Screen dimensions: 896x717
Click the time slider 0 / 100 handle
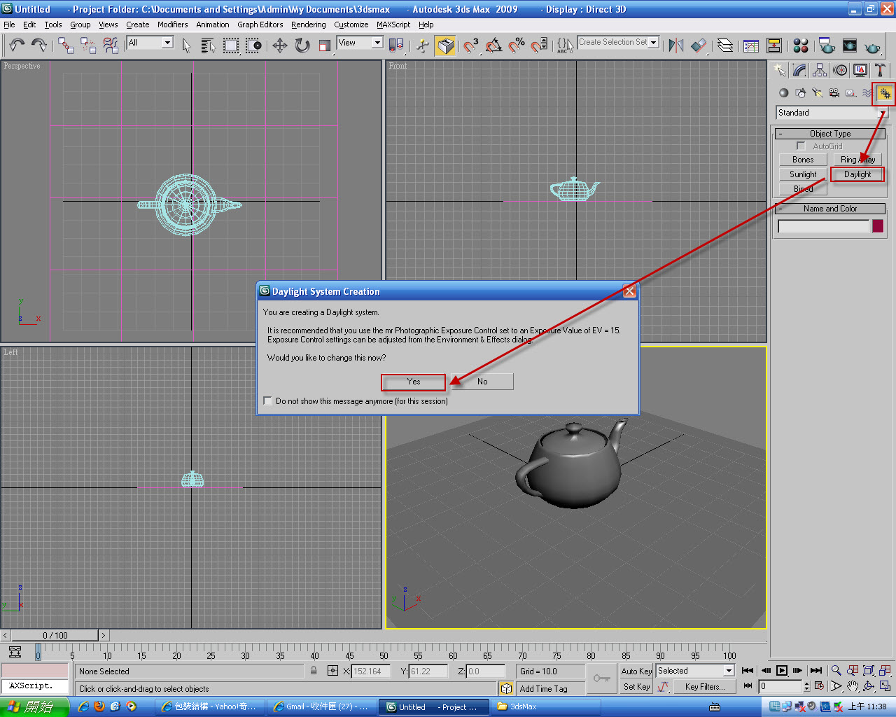pyautogui.click(x=55, y=636)
